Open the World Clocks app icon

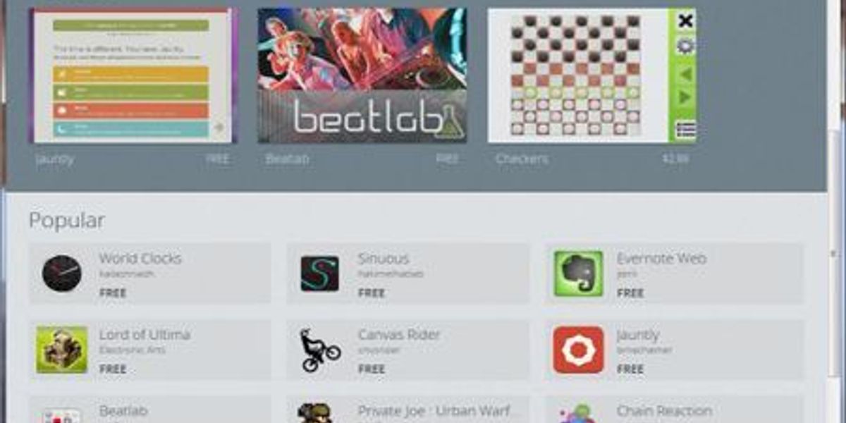62,274
